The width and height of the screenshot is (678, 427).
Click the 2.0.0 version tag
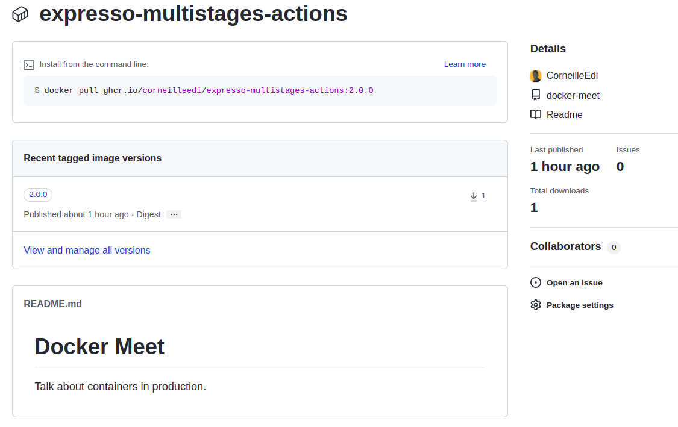[x=37, y=194]
